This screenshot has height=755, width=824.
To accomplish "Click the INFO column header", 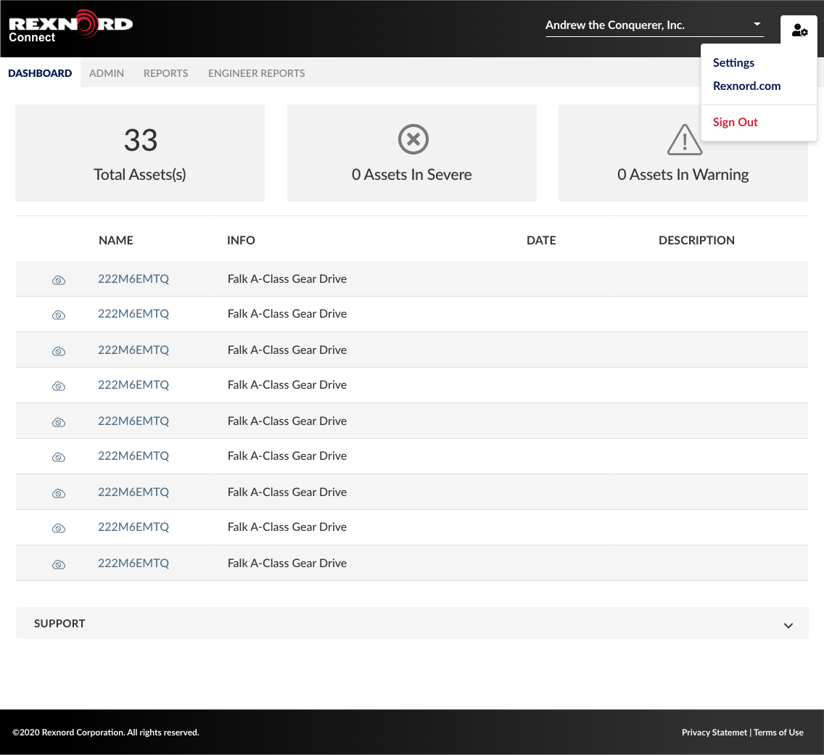I will tap(242, 240).
